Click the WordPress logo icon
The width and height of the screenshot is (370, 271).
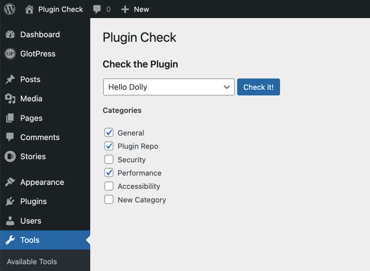10,9
